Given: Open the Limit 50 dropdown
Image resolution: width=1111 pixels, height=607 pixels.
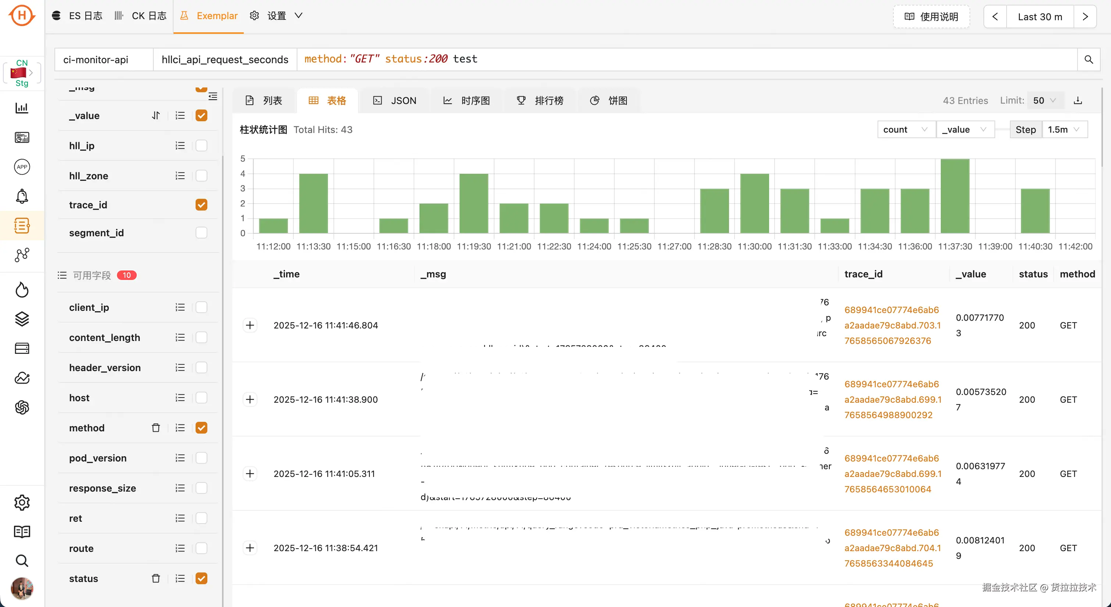Looking at the screenshot, I should 1044,100.
